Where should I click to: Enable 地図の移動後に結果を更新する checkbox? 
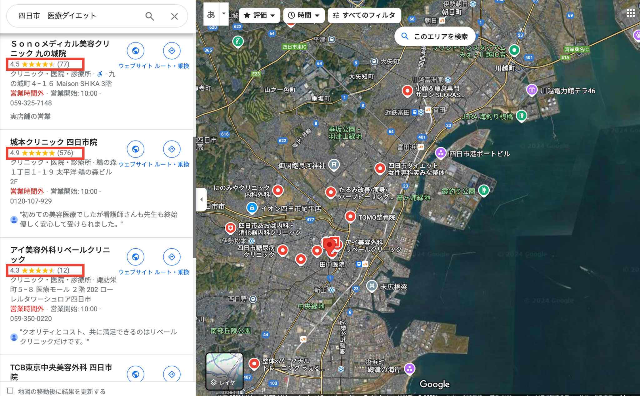point(10,391)
